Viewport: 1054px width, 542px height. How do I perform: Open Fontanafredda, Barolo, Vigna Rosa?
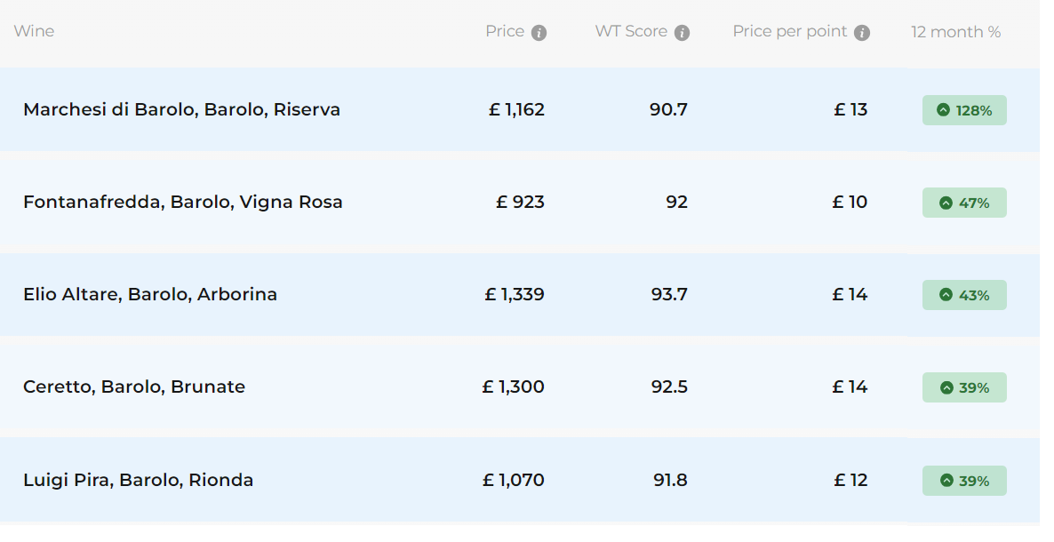182,203
